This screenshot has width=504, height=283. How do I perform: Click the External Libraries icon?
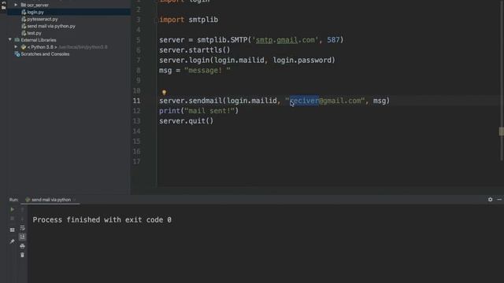click(17, 40)
